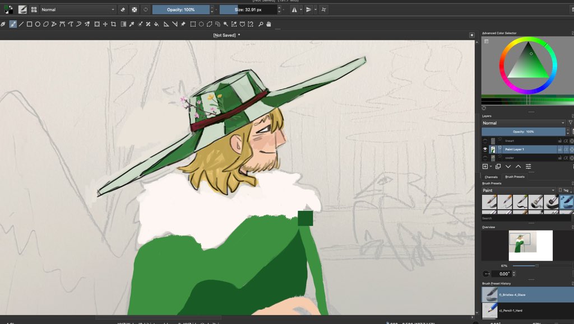Select the Move tool
The height and width of the screenshot is (324, 574).
(105, 24)
